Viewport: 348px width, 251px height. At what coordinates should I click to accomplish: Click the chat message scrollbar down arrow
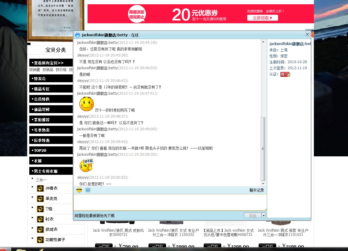point(263,184)
